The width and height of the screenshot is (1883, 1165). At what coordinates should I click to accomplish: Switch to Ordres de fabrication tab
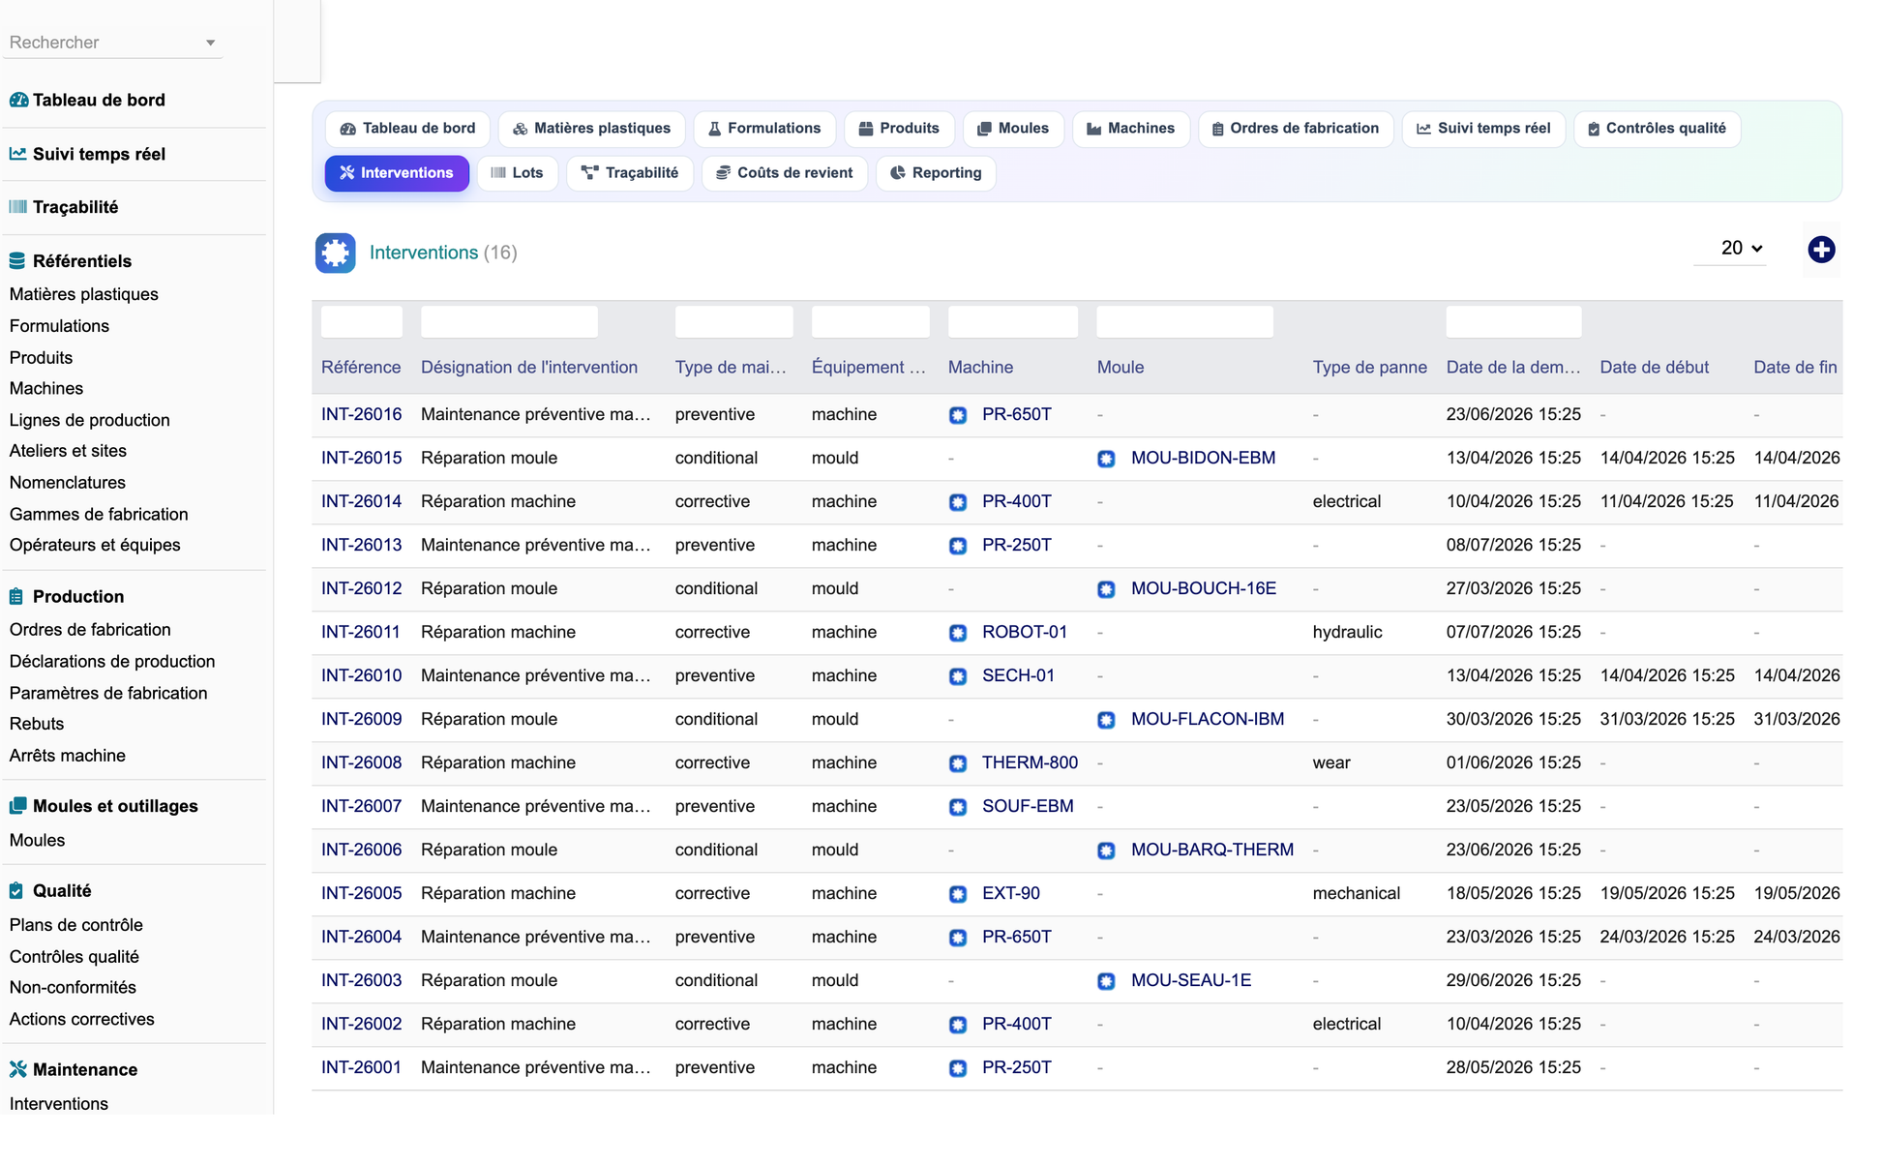pos(1296,129)
